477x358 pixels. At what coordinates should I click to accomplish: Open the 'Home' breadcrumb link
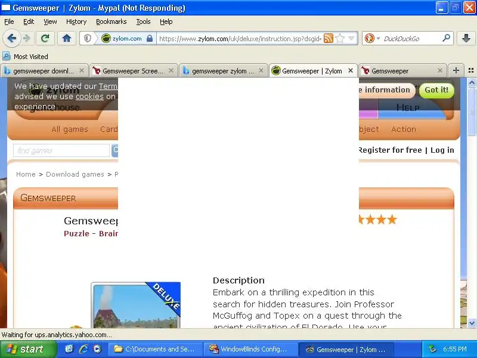coord(26,174)
